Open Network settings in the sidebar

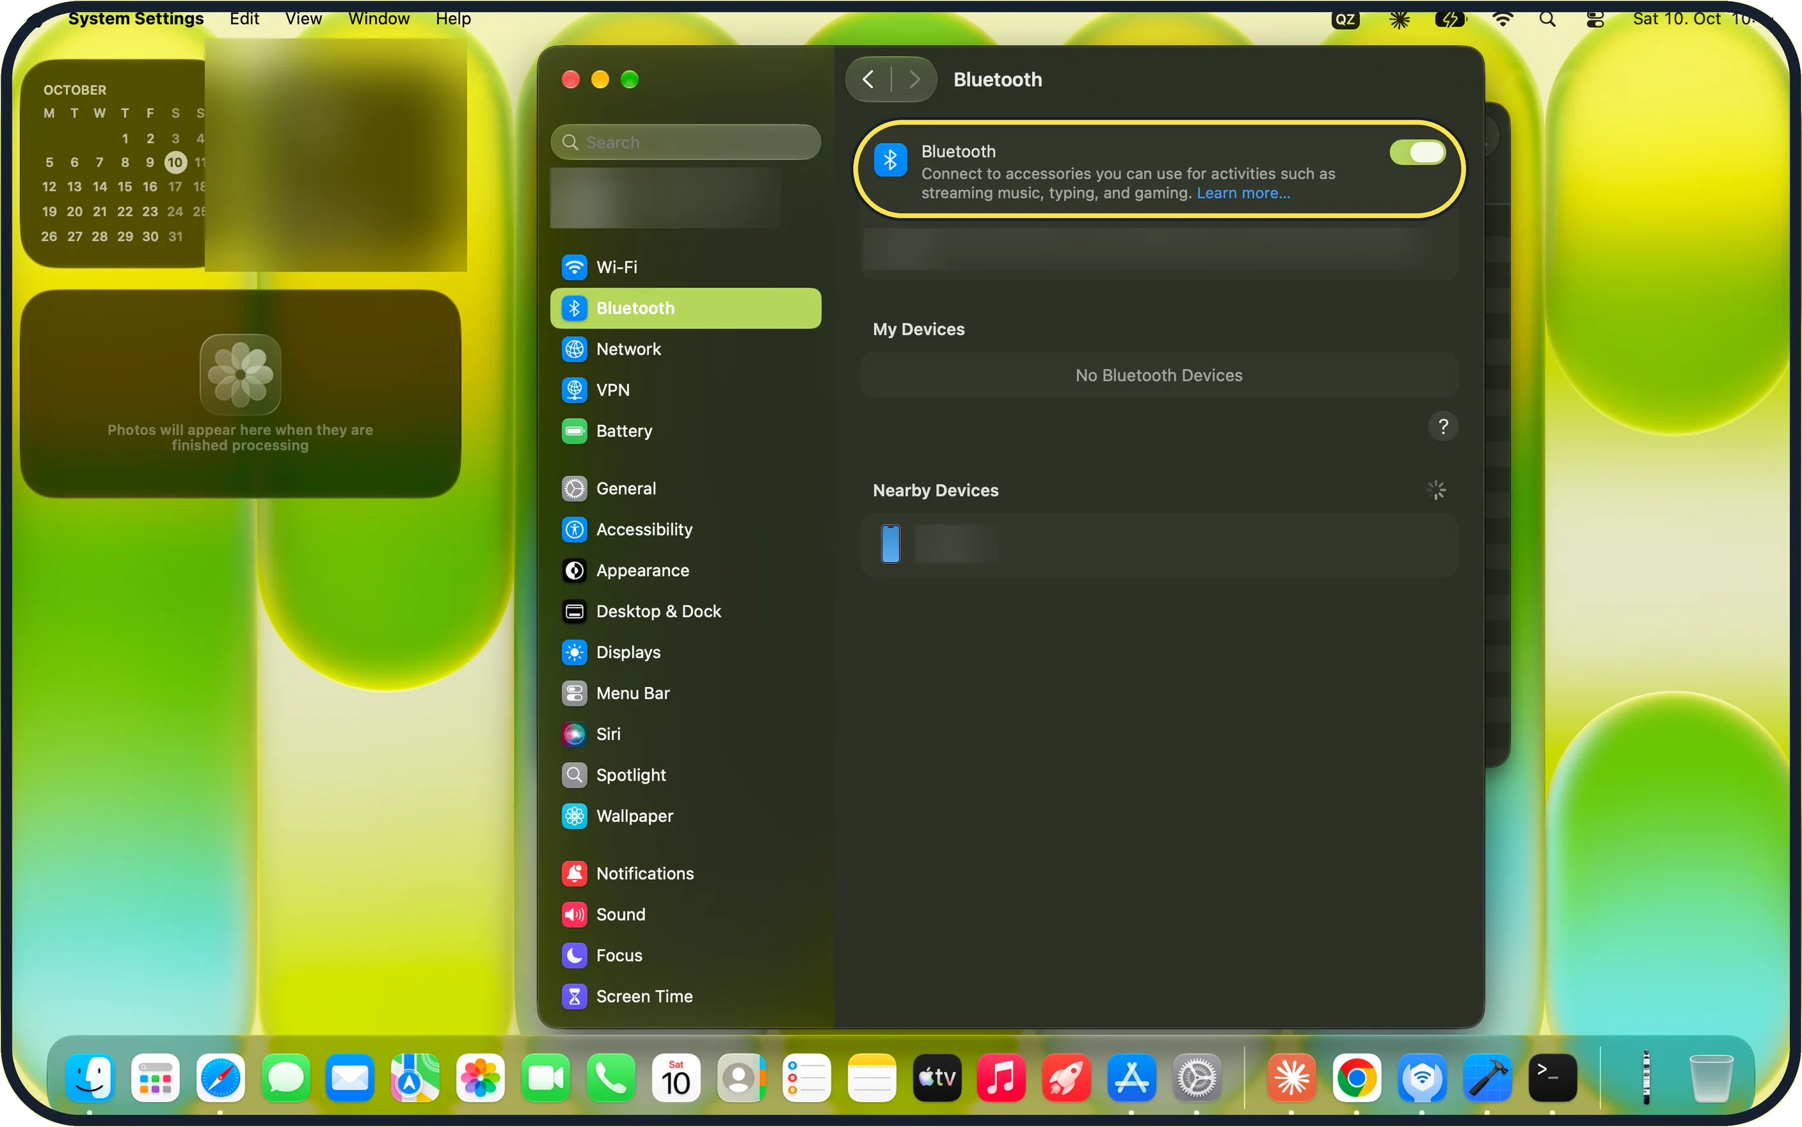[685, 349]
